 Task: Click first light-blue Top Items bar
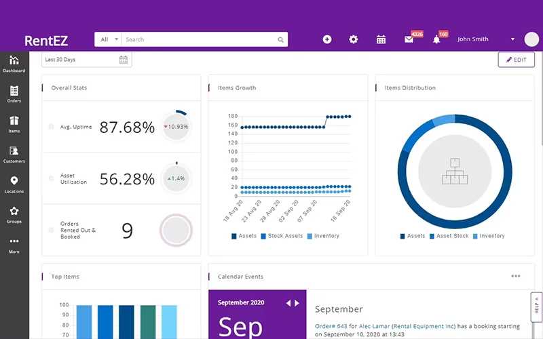[x=84, y=322]
